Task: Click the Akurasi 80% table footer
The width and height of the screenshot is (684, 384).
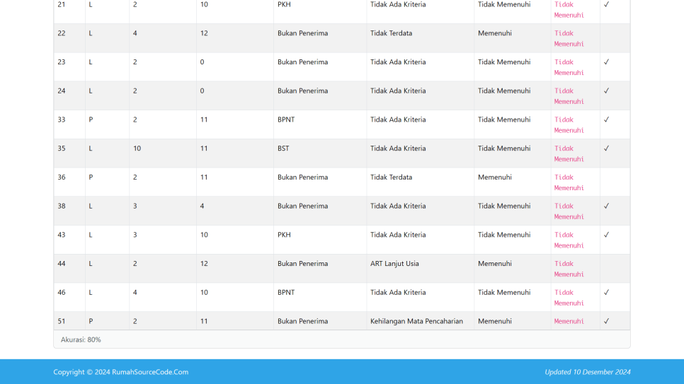Action: tap(81, 340)
